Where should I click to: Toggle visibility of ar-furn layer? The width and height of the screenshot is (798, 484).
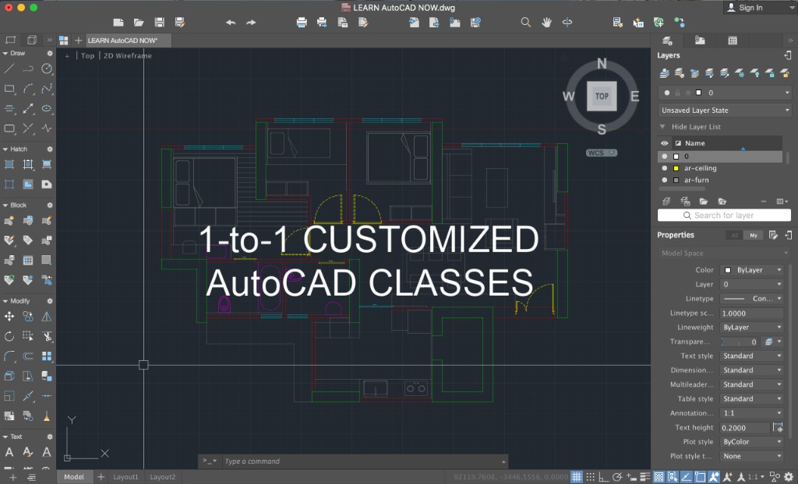tap(665, 180)
